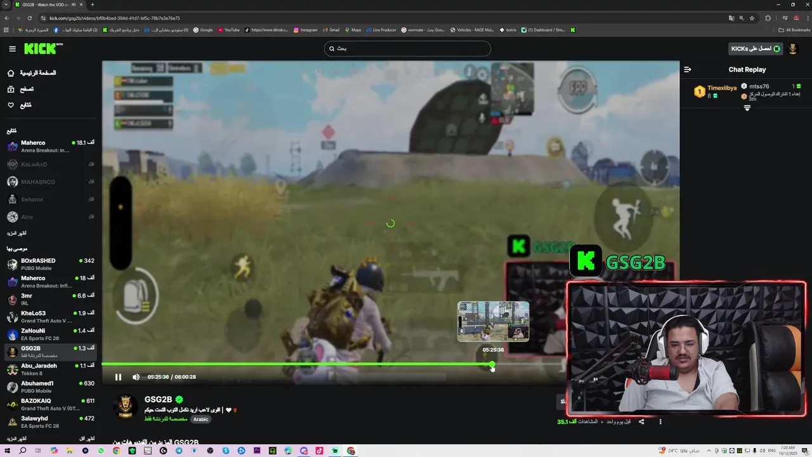Screen dimensions: 812x457
Task: Click the Arabic language tag
Action: coord(200,420)
